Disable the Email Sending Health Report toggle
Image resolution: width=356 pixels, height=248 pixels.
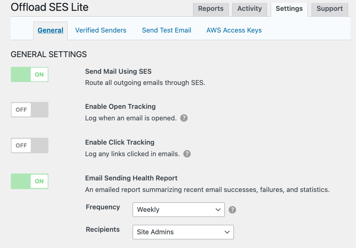pos(30,181)
